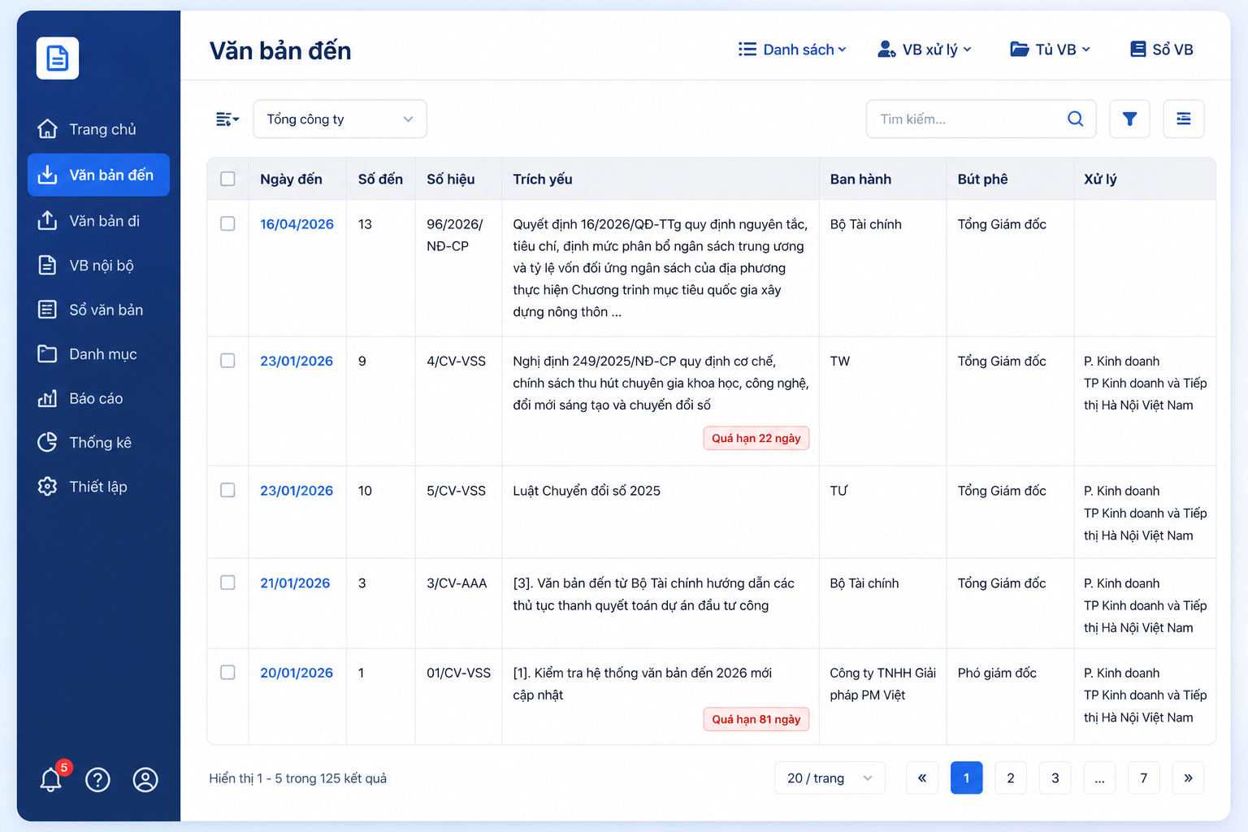The image size is (1248, 832).
Task: Check the row dated 21/01/2026
Action: [x=227, y=583]
